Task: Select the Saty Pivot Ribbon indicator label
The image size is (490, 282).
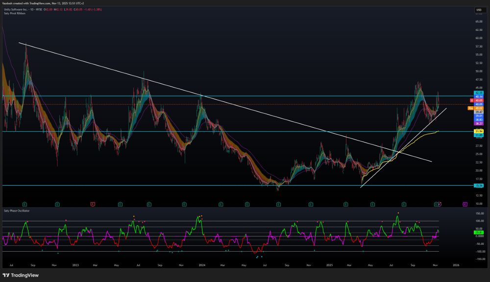Action: pyautogui.click(x=14, y=13)
